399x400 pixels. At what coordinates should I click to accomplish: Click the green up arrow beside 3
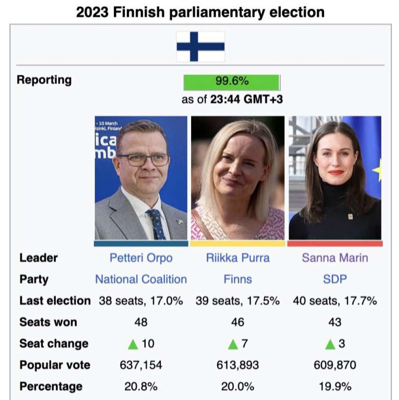[x=330, y=344]
